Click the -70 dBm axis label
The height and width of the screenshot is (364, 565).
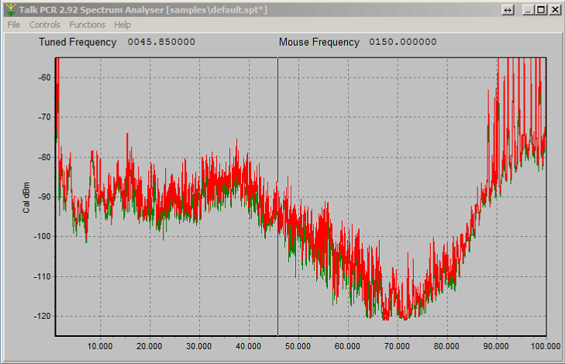(x=45, y=117)
